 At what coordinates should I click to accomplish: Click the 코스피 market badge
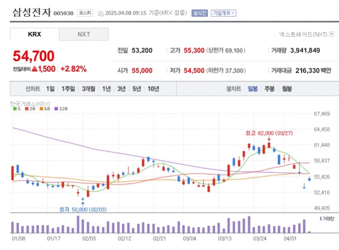pos(85,13)
